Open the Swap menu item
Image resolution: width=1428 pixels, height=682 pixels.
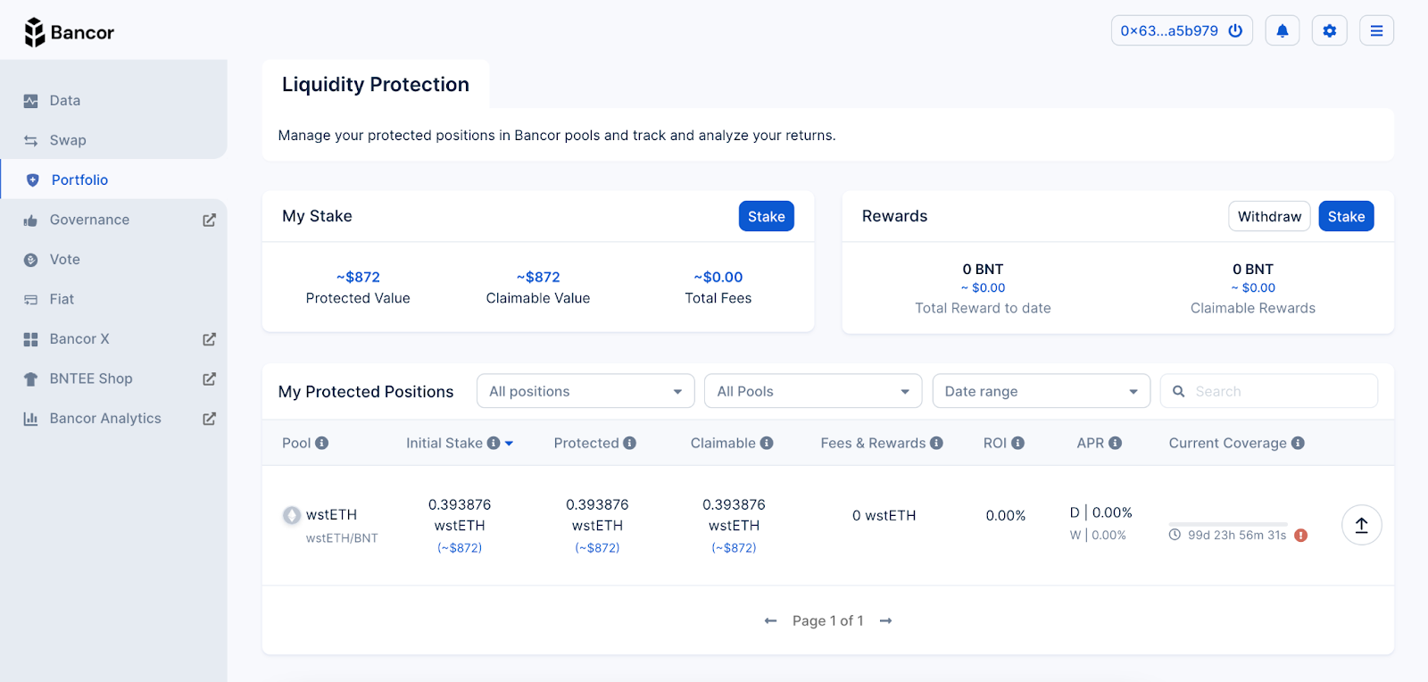113,140
